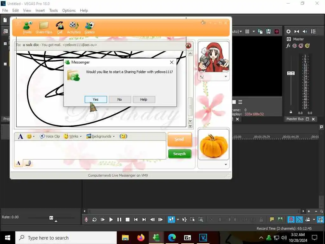Open the emoticon smiley dropdown
This screenshot has width=325, height=244.
(31, 137)
